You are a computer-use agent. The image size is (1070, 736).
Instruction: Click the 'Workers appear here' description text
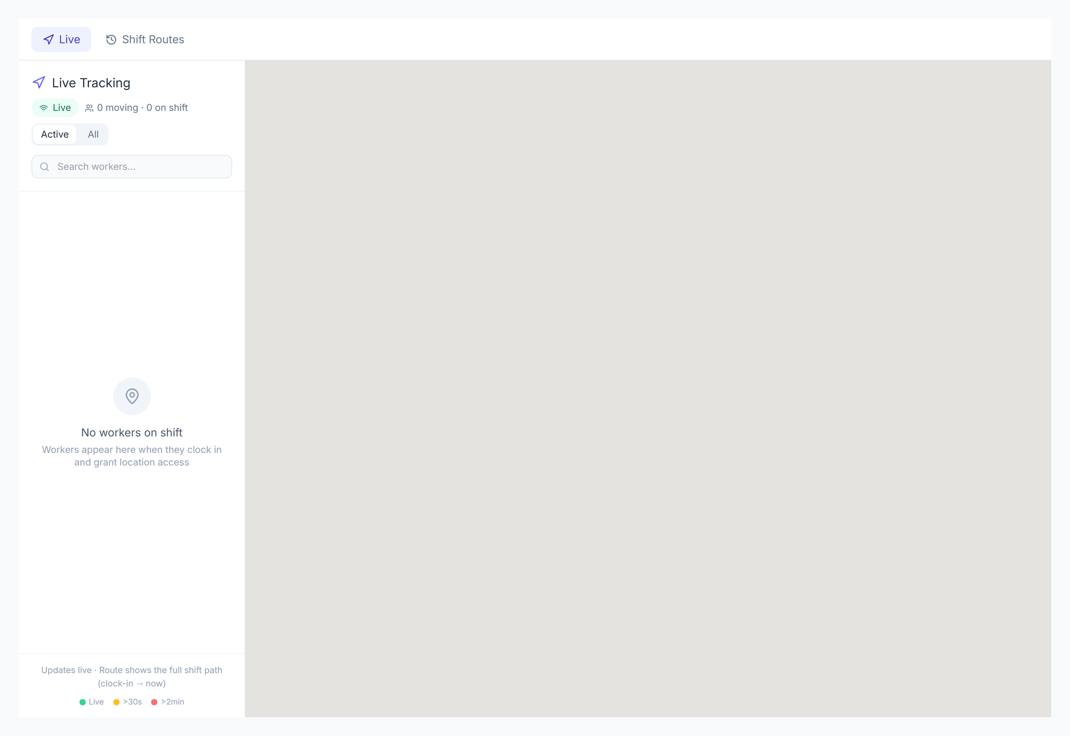[132, 456]
